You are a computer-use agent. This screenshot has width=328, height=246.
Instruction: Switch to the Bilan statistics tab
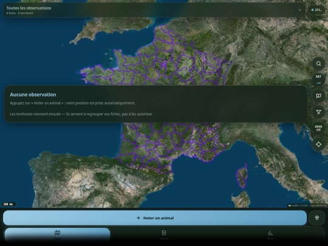(270, 234)
